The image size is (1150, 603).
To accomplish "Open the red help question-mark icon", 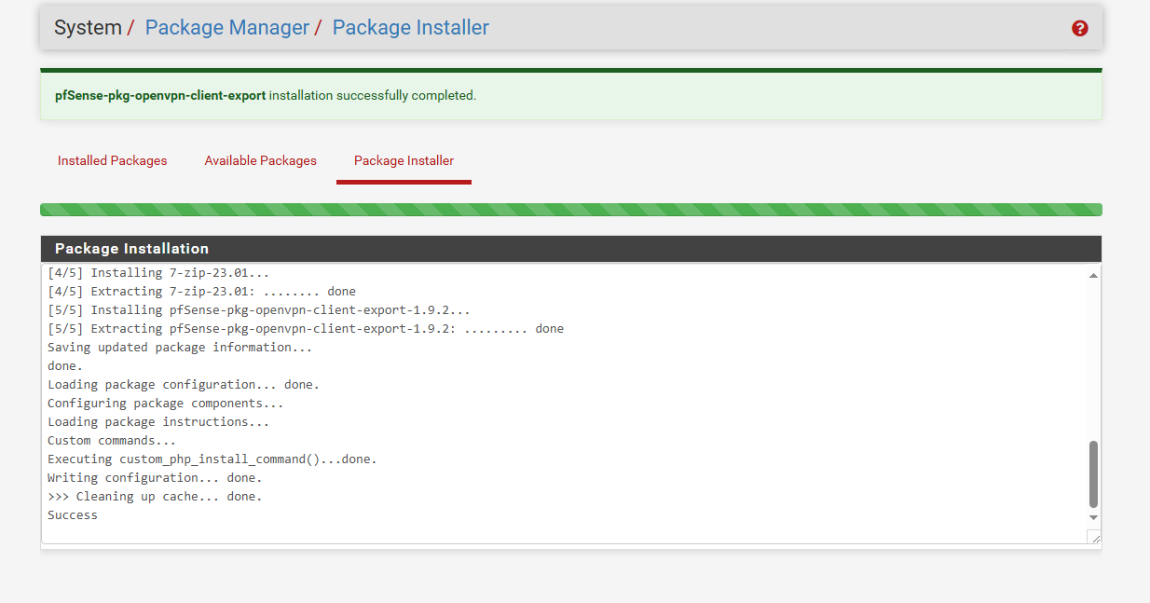I will point(1080,28).
